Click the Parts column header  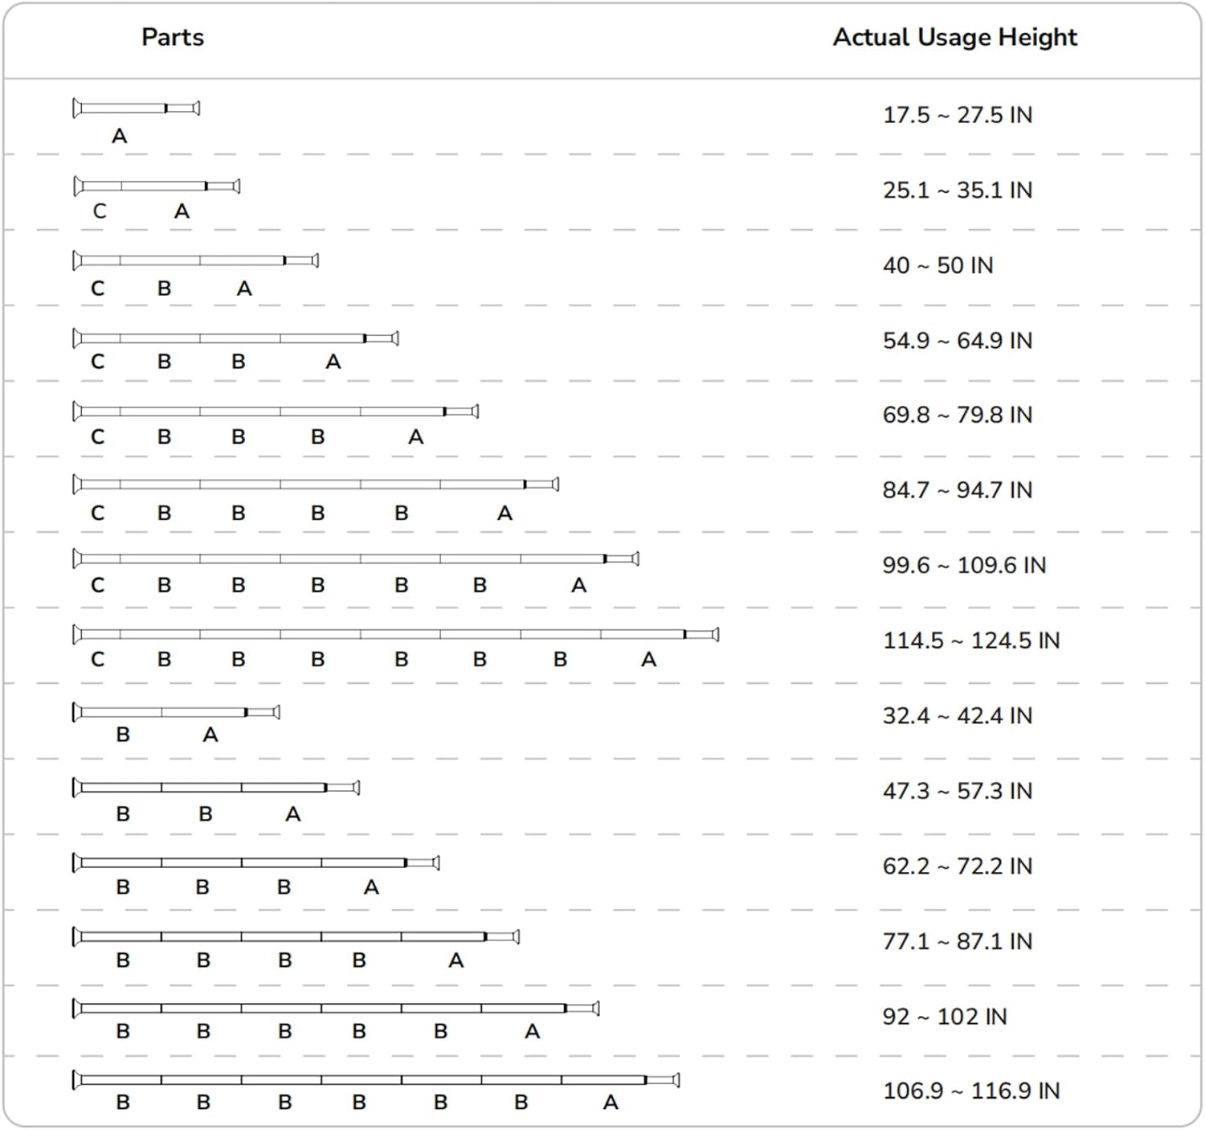173,37
